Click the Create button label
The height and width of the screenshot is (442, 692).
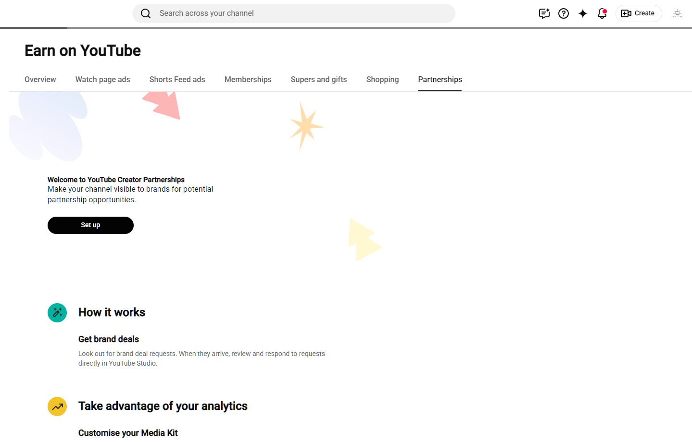click(x=644, y=13)
